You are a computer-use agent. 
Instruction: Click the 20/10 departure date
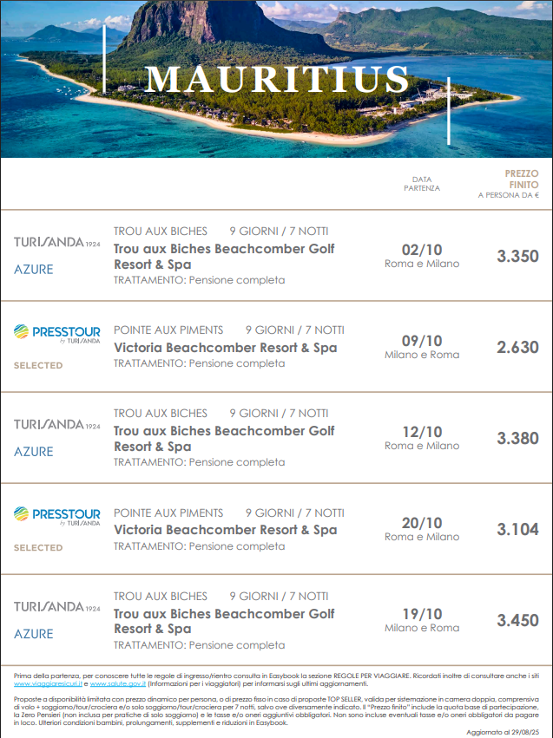(422, 523)
